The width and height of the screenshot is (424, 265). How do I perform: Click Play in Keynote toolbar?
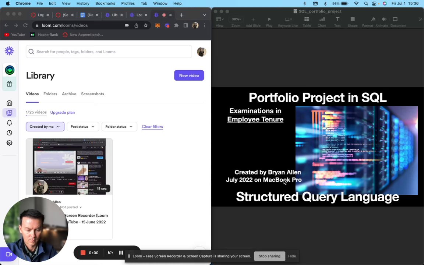[x=269, y=22]
